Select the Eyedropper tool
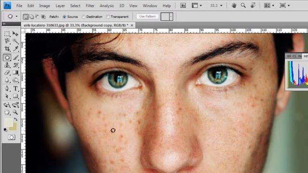Viewport: 308px width, 173px height. [15, 49]
